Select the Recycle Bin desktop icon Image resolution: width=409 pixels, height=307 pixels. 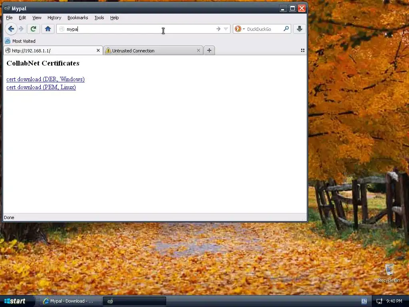point(389,273)
